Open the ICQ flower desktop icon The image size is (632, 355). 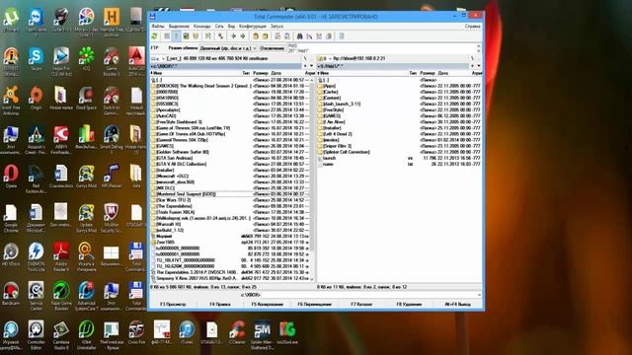(86, 59)
